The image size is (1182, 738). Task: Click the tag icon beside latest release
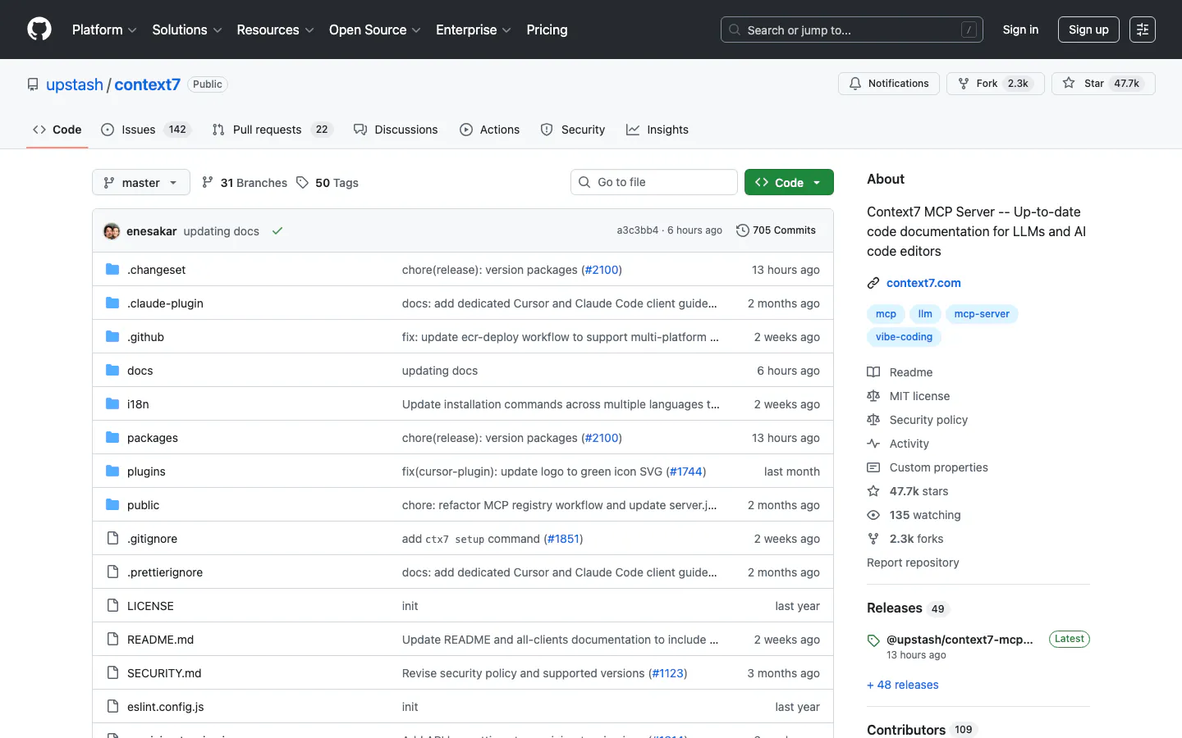click(x=873, y=640)
